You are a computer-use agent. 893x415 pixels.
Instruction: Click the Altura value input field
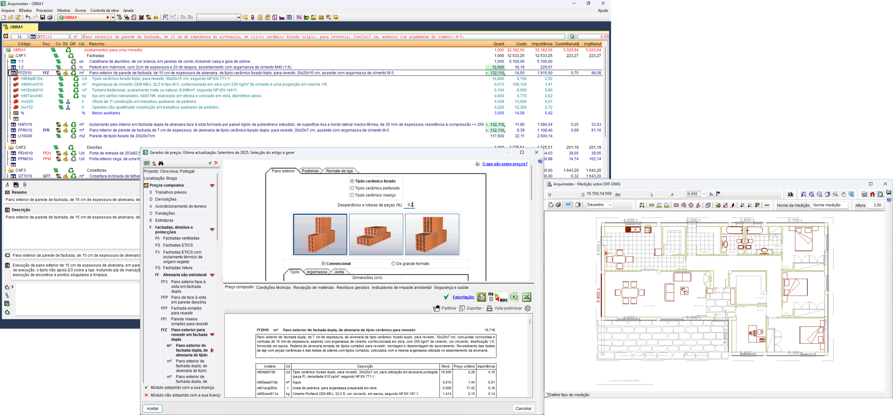click(876, 205)
